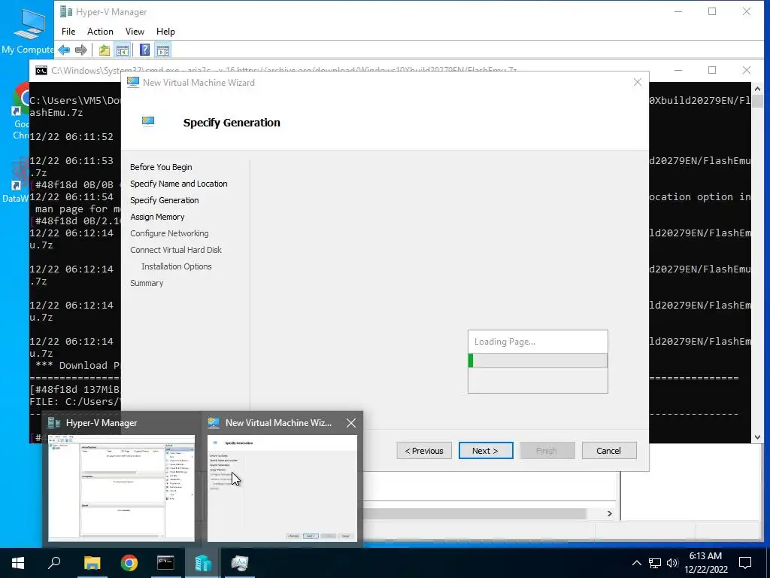Click the Up One Level folder icon

[104, 50]
